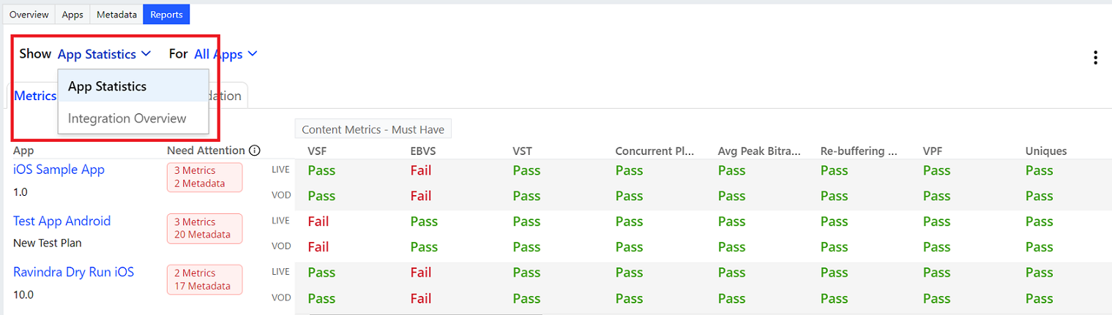
Task: Open the All Apps filter dropdown
Action: click(225, 53)
